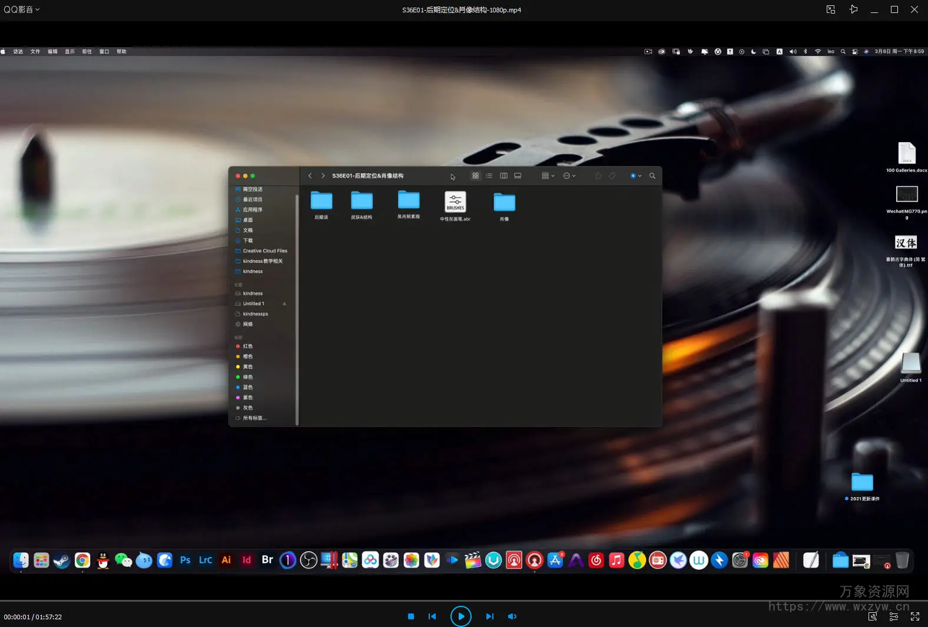Enter fullscreen mode in QQ player
The width and height of the screenshot is (928, 627).
click(x=914, y=616)
